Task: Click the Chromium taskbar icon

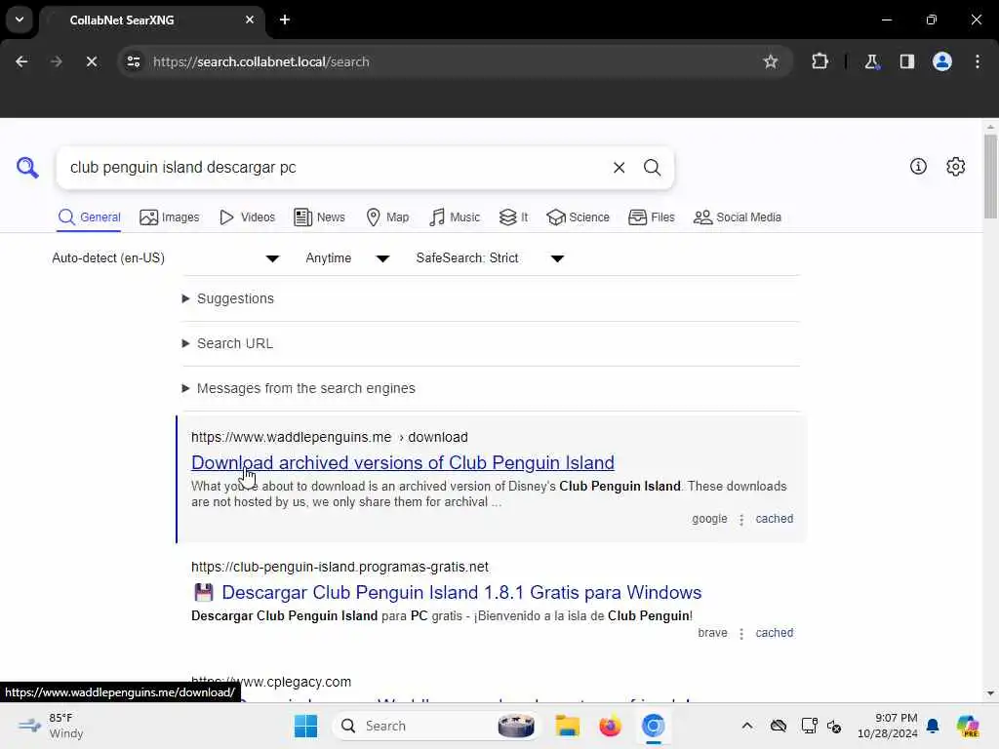Action: 653,726
